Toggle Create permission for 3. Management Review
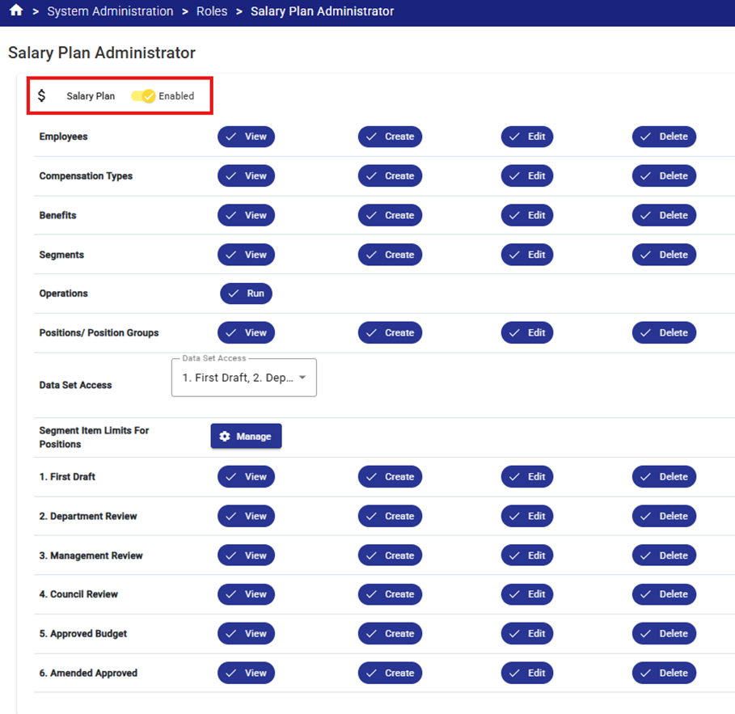 [x=390, y=555]
